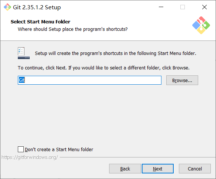
Task: Go to the previous step with Back
Action: pos(125,169)
